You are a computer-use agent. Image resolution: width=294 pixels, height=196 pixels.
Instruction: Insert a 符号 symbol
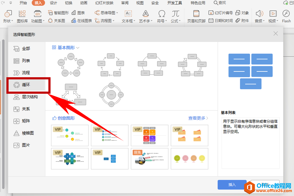point(162,16)
